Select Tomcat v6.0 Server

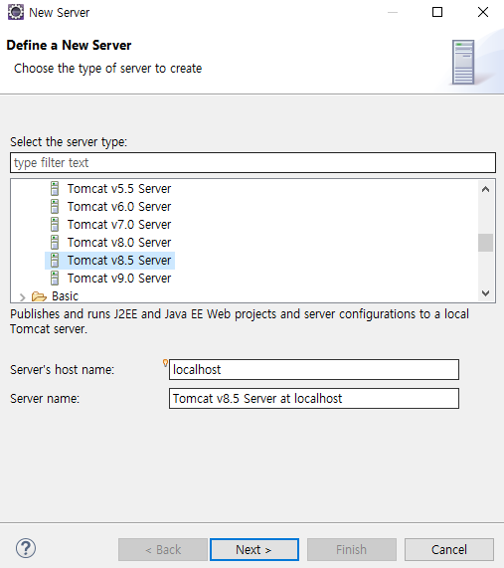pos(119,207)
